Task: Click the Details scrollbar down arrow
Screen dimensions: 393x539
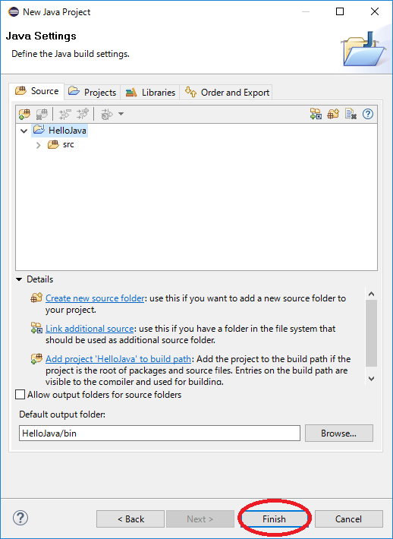Action: [x=371, y=379]
